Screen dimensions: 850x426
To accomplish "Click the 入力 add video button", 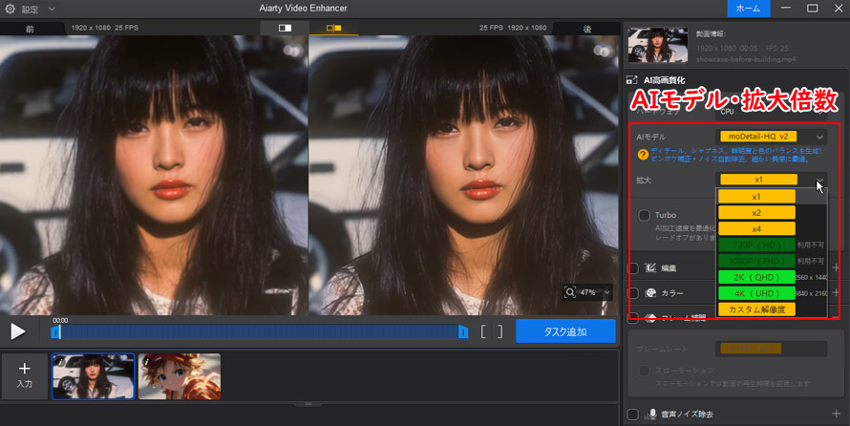I will pyautogui.click(x=25, y=375).
